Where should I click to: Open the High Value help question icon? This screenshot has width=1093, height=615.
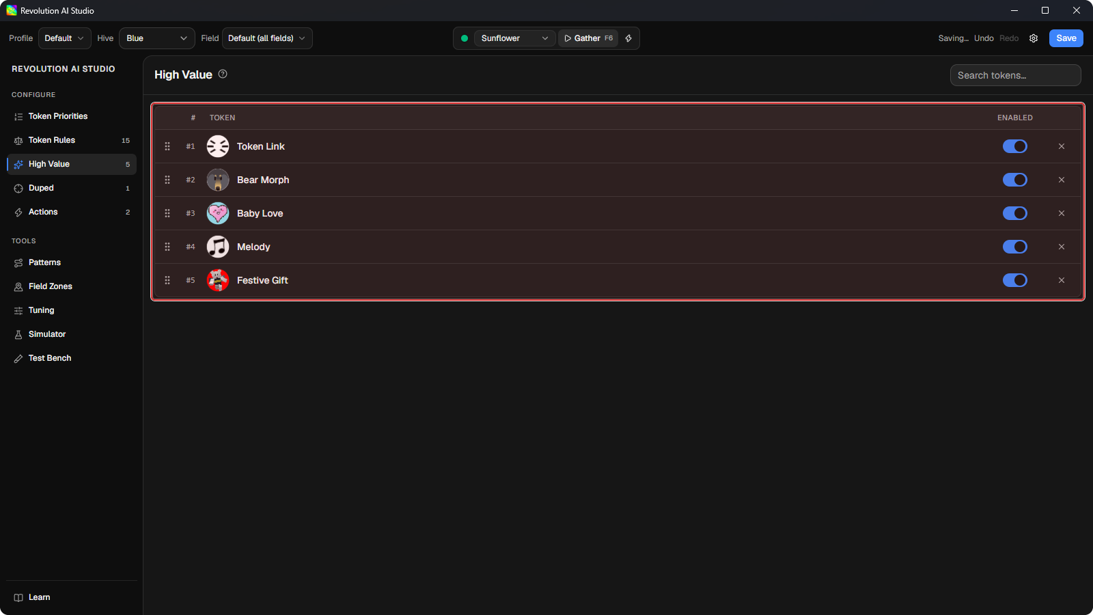coord(223,74)
